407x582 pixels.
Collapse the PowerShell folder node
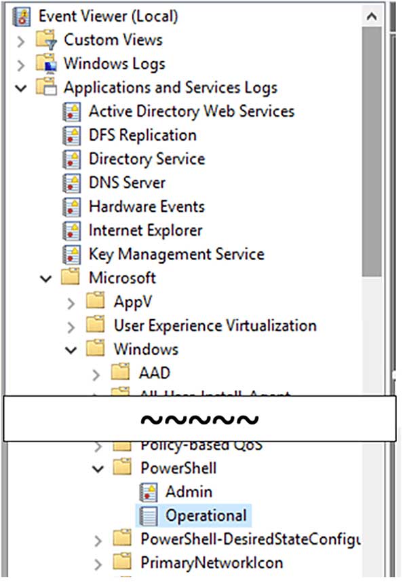98,469
